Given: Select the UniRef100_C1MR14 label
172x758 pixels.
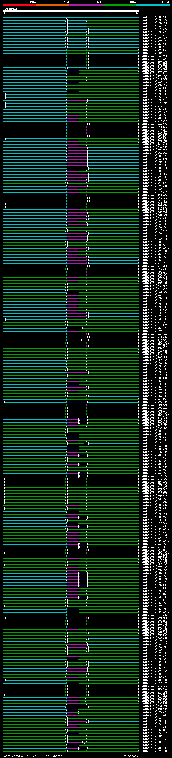Looking at the screenshot, I should (154, 74).
